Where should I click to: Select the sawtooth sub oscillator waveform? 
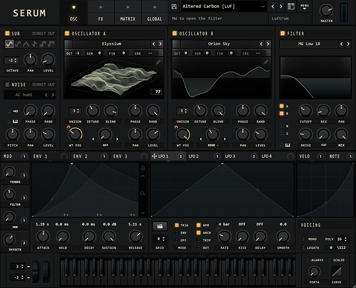[34, 44]
